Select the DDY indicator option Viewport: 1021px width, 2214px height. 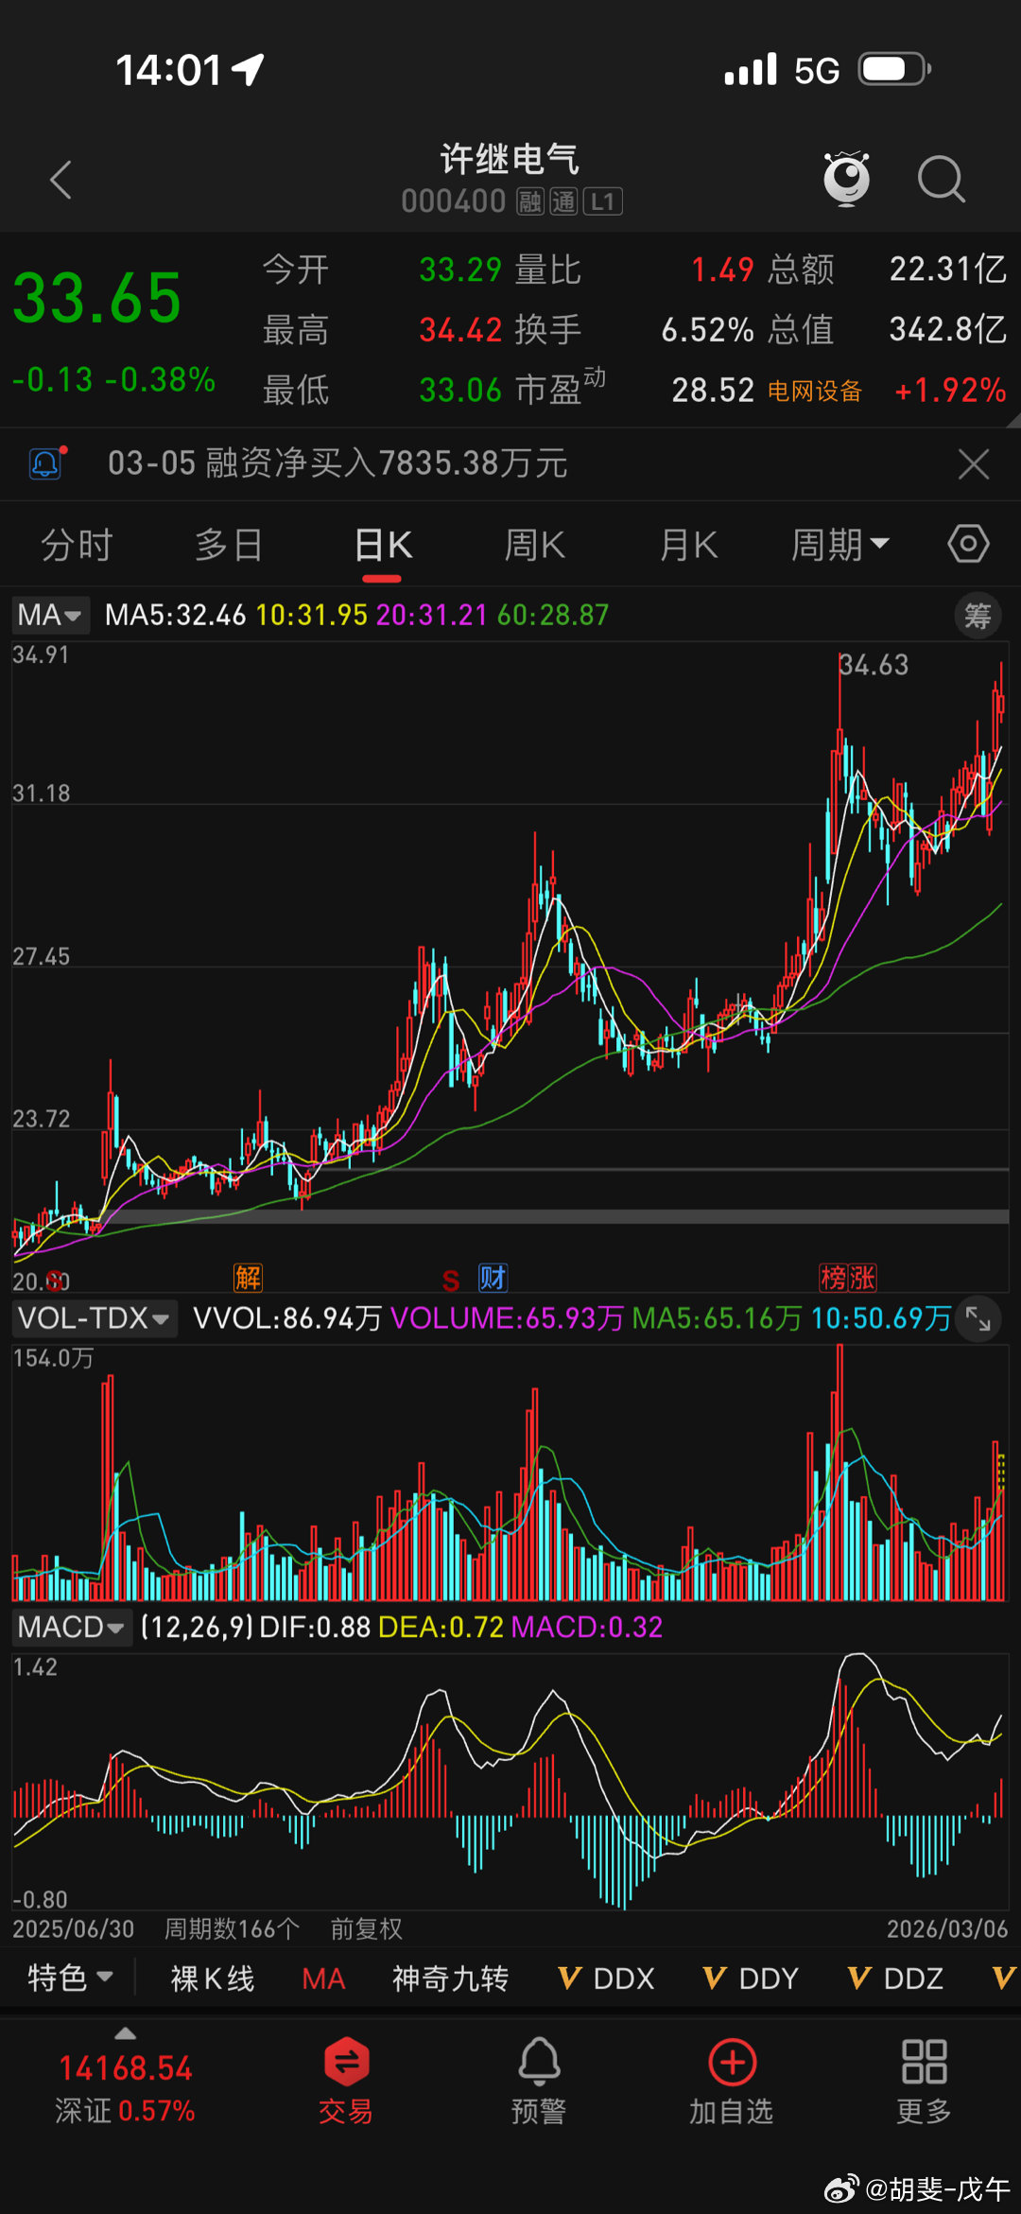pos(752,1979)
